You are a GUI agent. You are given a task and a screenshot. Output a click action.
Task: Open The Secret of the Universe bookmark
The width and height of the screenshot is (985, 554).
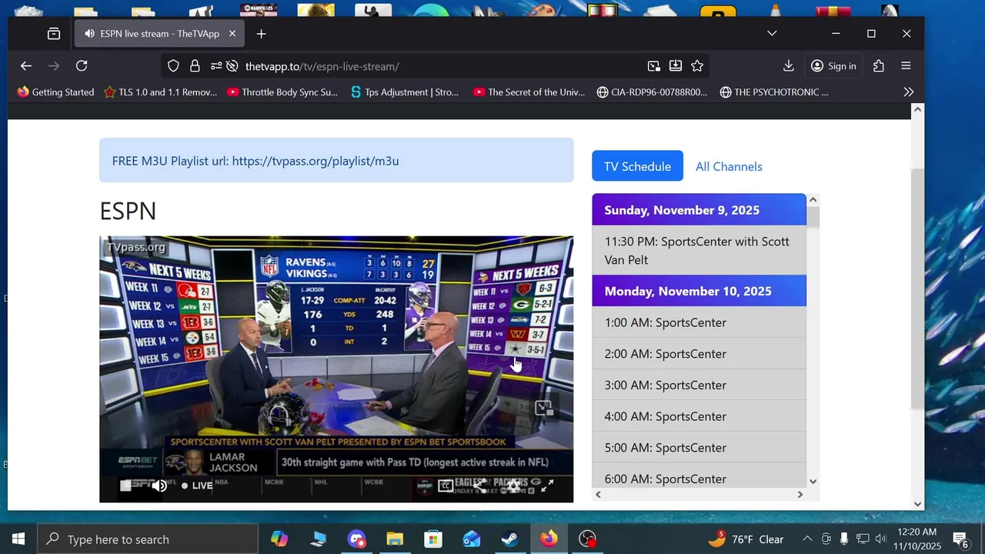[529, 92]
